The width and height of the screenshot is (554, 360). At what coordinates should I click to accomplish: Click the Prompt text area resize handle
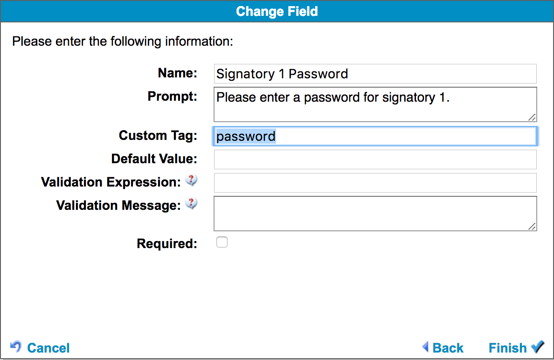coord(533,118)
